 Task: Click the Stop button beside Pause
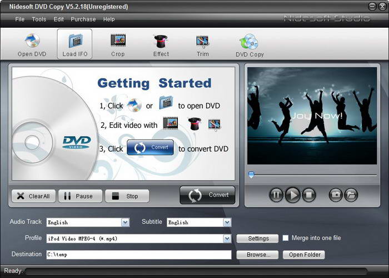point(127,196)
